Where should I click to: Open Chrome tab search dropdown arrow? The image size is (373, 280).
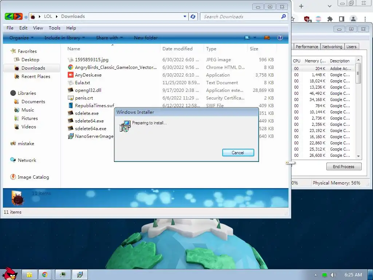pos(329,6)
